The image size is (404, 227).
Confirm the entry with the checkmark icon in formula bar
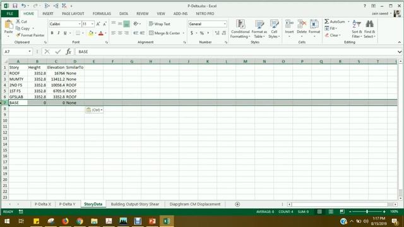point(57,52)
